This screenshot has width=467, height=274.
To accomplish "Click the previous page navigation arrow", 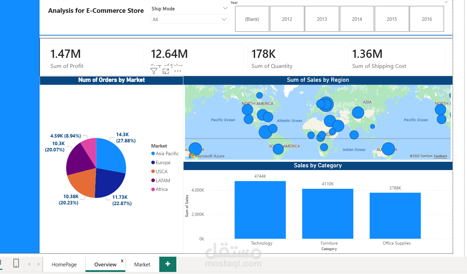I will click(29, 264).
